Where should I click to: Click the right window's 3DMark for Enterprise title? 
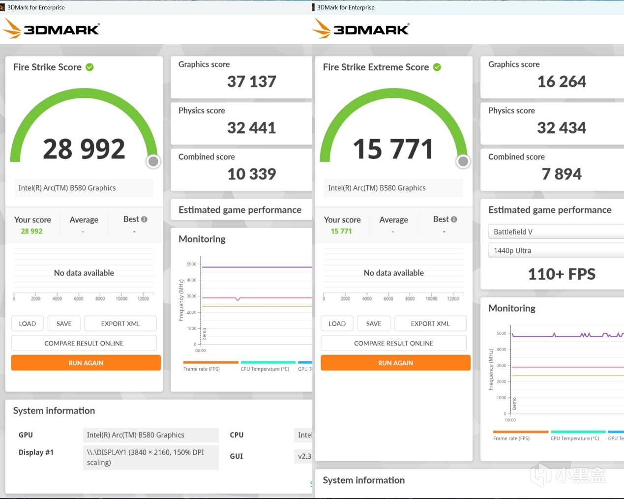(x=346, y=7)
